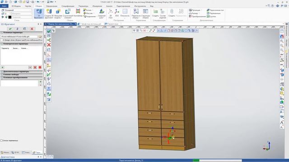Screen dimensions: 289x162
Task: Click the help question mark icon top right
Action: (x=272, y=6)
